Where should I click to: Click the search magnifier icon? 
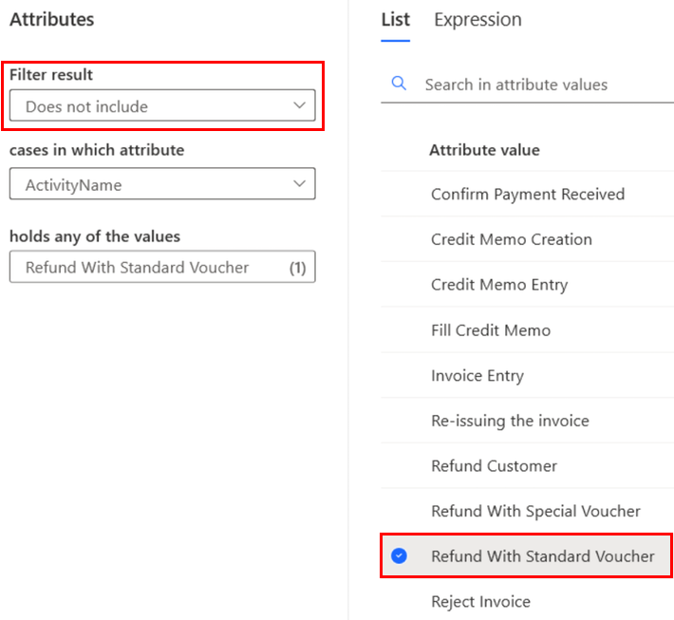coord(400,85)
